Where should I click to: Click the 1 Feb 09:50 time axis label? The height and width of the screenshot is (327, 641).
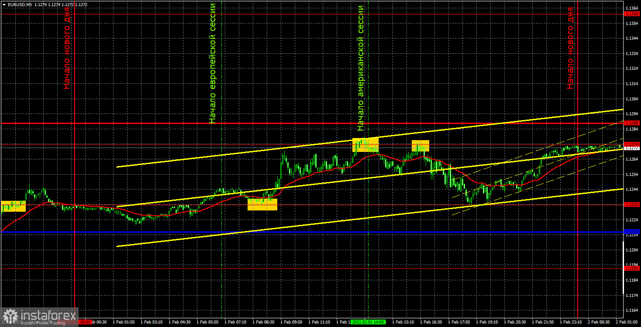(291, 322)
